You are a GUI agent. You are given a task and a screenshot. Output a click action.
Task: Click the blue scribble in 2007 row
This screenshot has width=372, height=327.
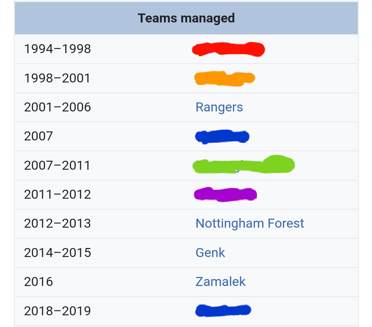click(222, 137)
